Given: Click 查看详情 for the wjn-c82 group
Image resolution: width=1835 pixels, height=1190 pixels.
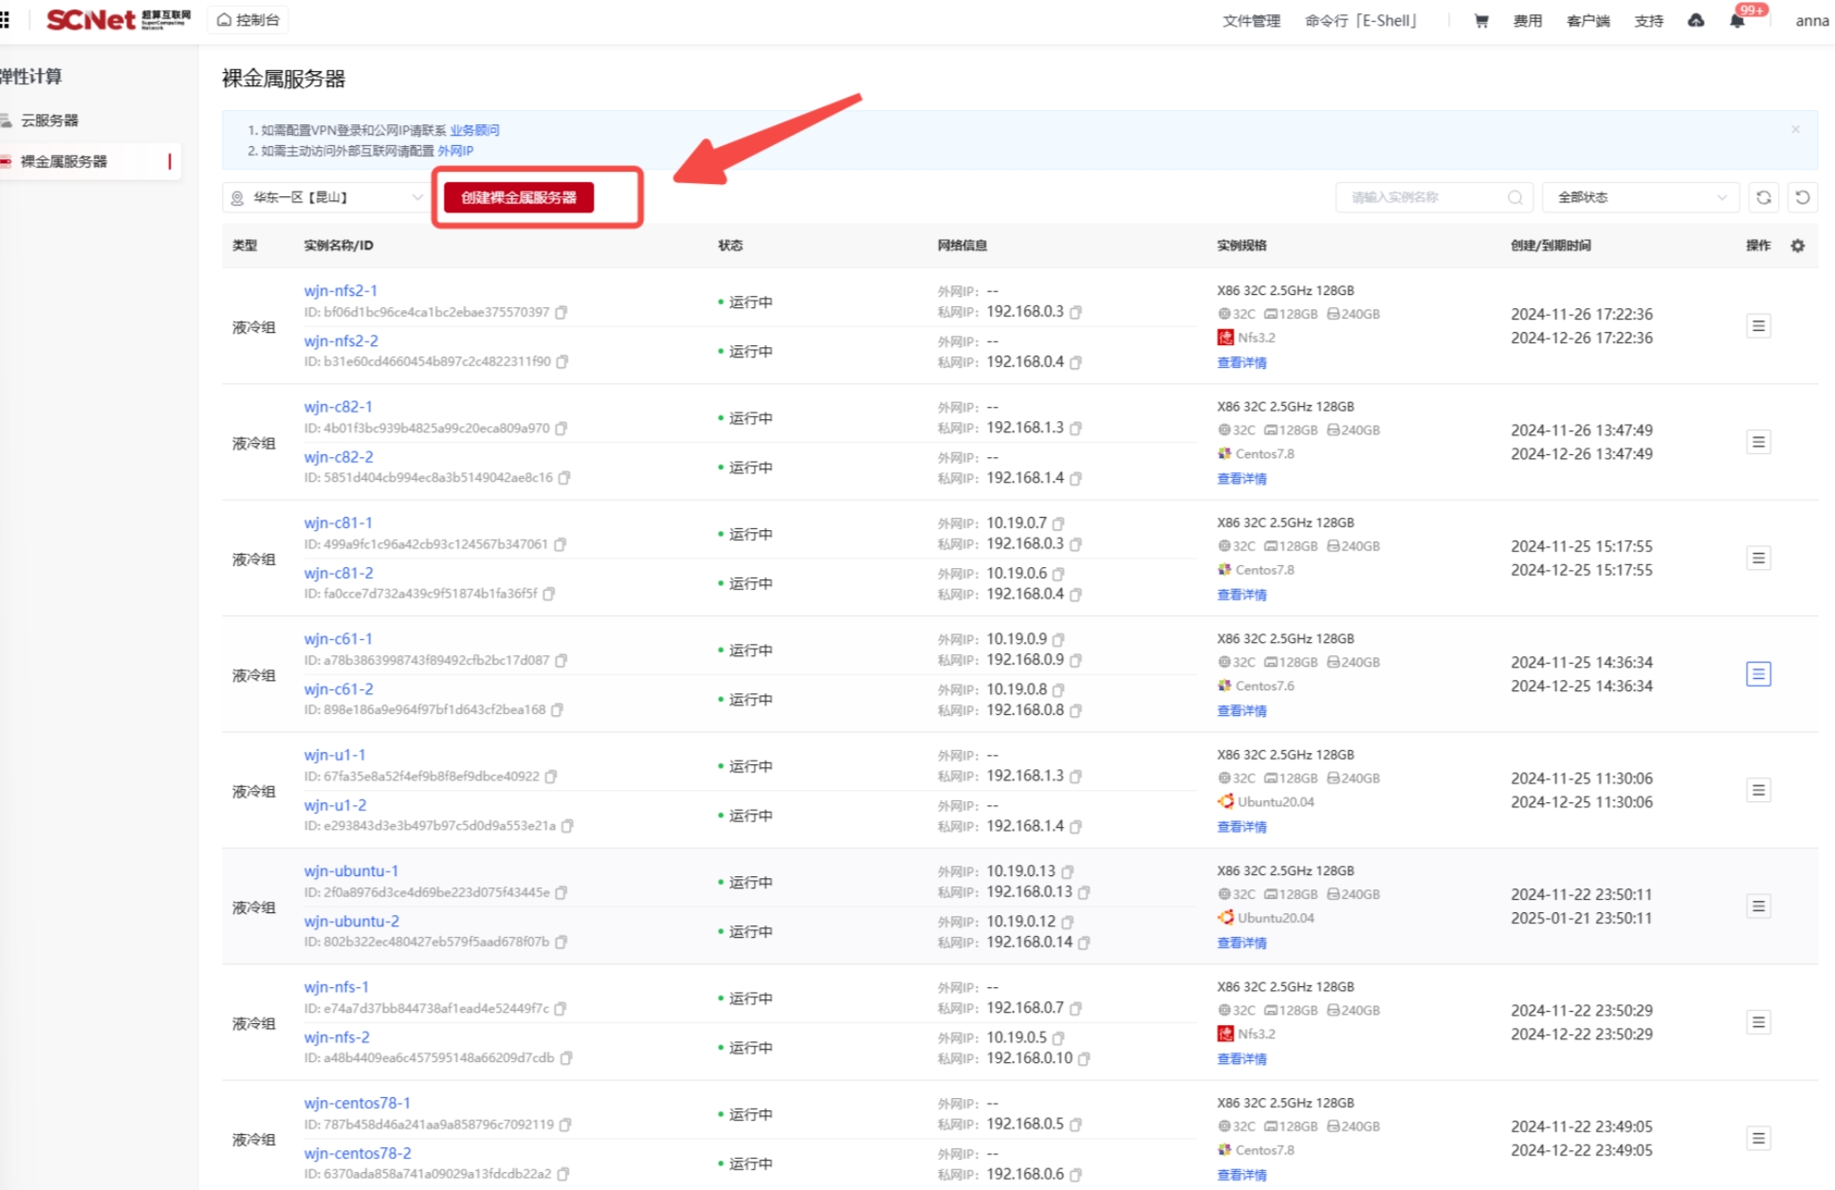Looking at the screenshot, I should 1241,479.
